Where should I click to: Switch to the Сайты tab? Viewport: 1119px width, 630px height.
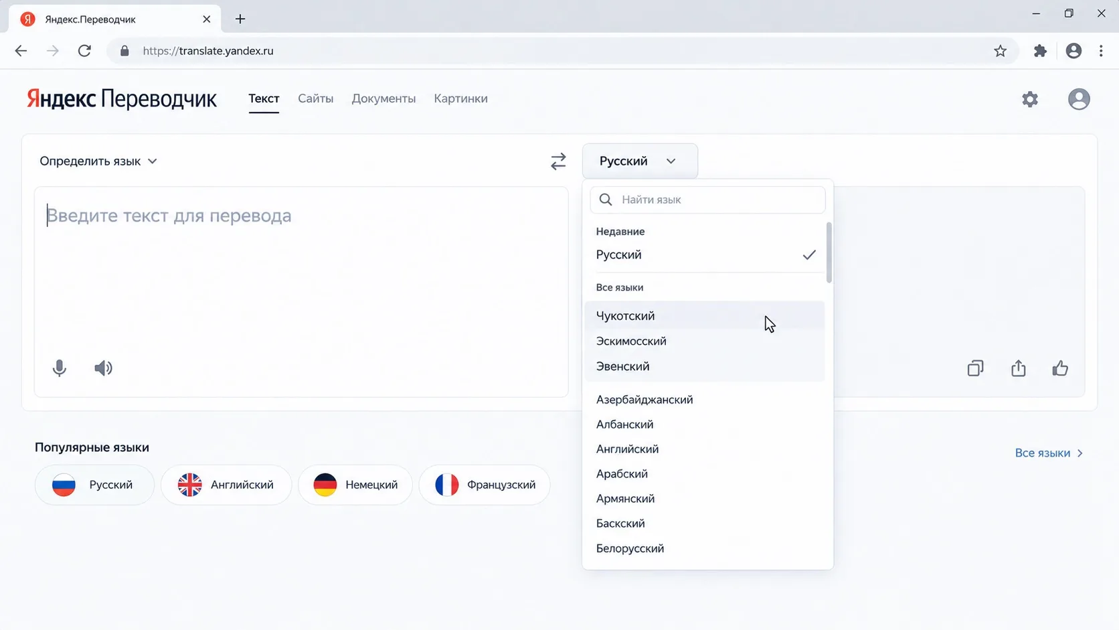(315, 98)
